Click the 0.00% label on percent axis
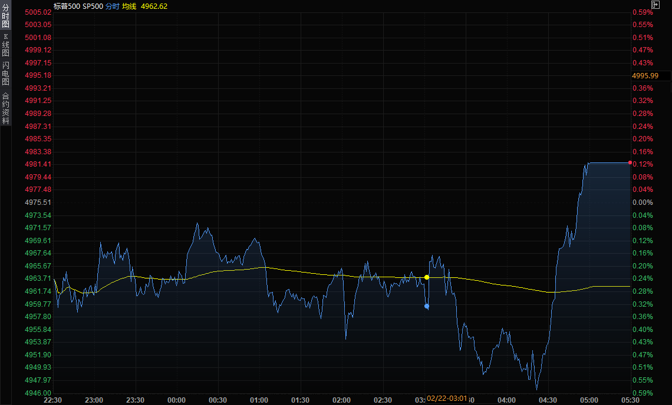This screenshot has height=405, width=672. pyautogui.click(x=642, y=203)
